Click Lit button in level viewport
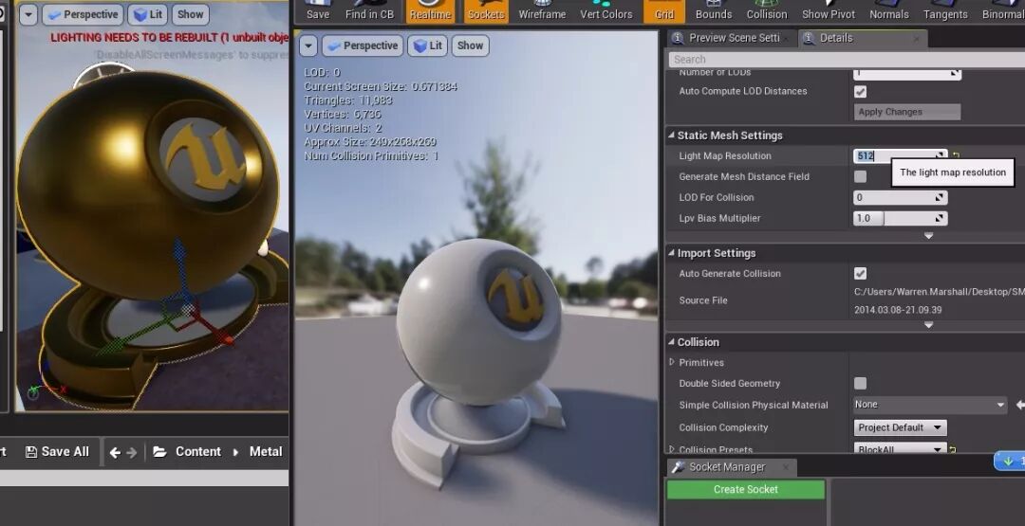 click(148, 14)
